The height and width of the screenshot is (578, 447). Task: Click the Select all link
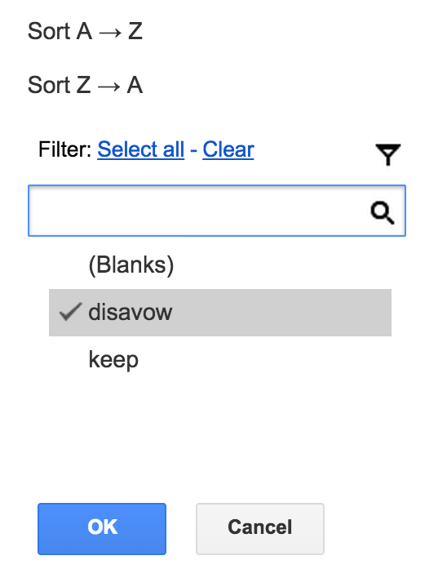(140, 149)
